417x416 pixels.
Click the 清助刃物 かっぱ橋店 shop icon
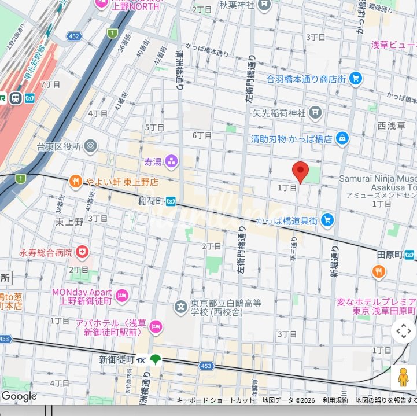pyautogui.click(x=342, y=138)
